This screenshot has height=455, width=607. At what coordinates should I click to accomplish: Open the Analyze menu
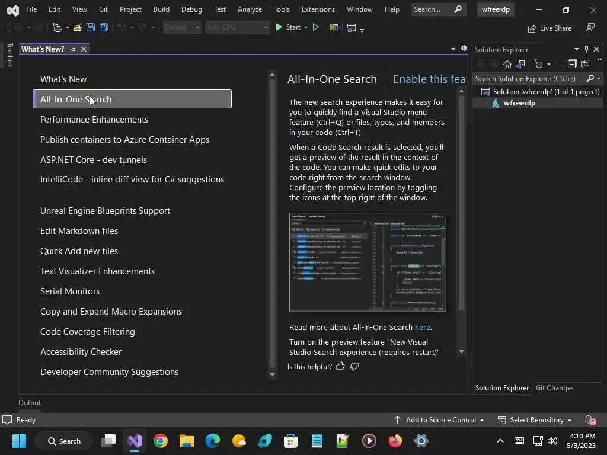[250, 9]
